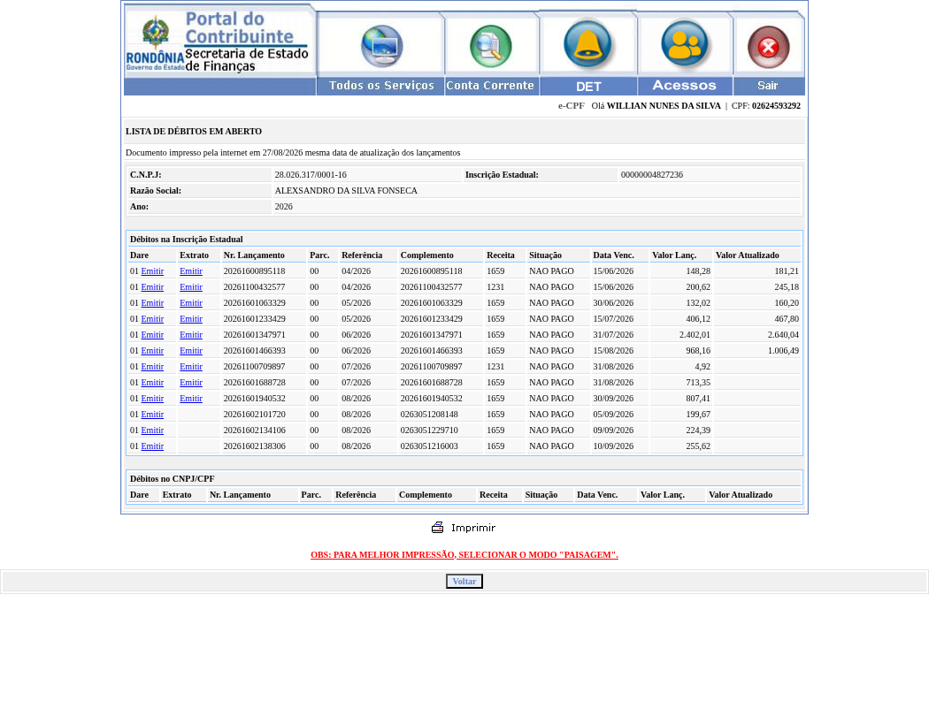
Task: Emit Extrato for lançamento 20261601940532
Action: 191,399
